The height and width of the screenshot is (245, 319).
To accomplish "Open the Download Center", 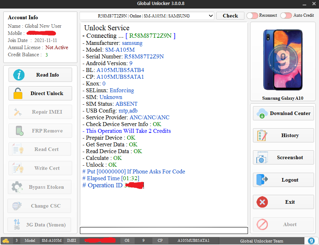I will click(x=283, y=113).
